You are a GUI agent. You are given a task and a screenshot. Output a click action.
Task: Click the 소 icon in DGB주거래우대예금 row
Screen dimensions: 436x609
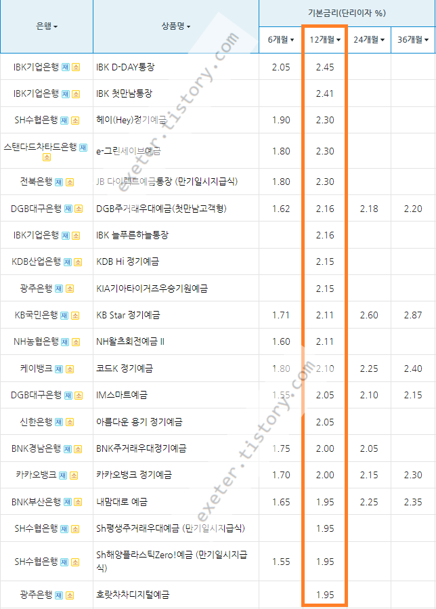(79, 209)
